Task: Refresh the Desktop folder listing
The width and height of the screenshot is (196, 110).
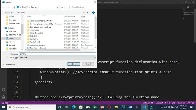Action: [62, 7]
